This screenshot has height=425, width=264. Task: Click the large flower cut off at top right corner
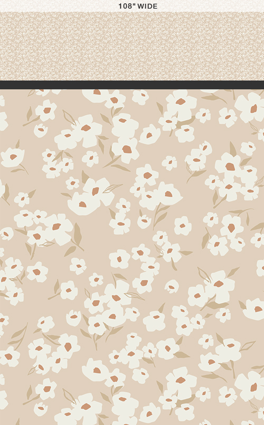point(250,107)
